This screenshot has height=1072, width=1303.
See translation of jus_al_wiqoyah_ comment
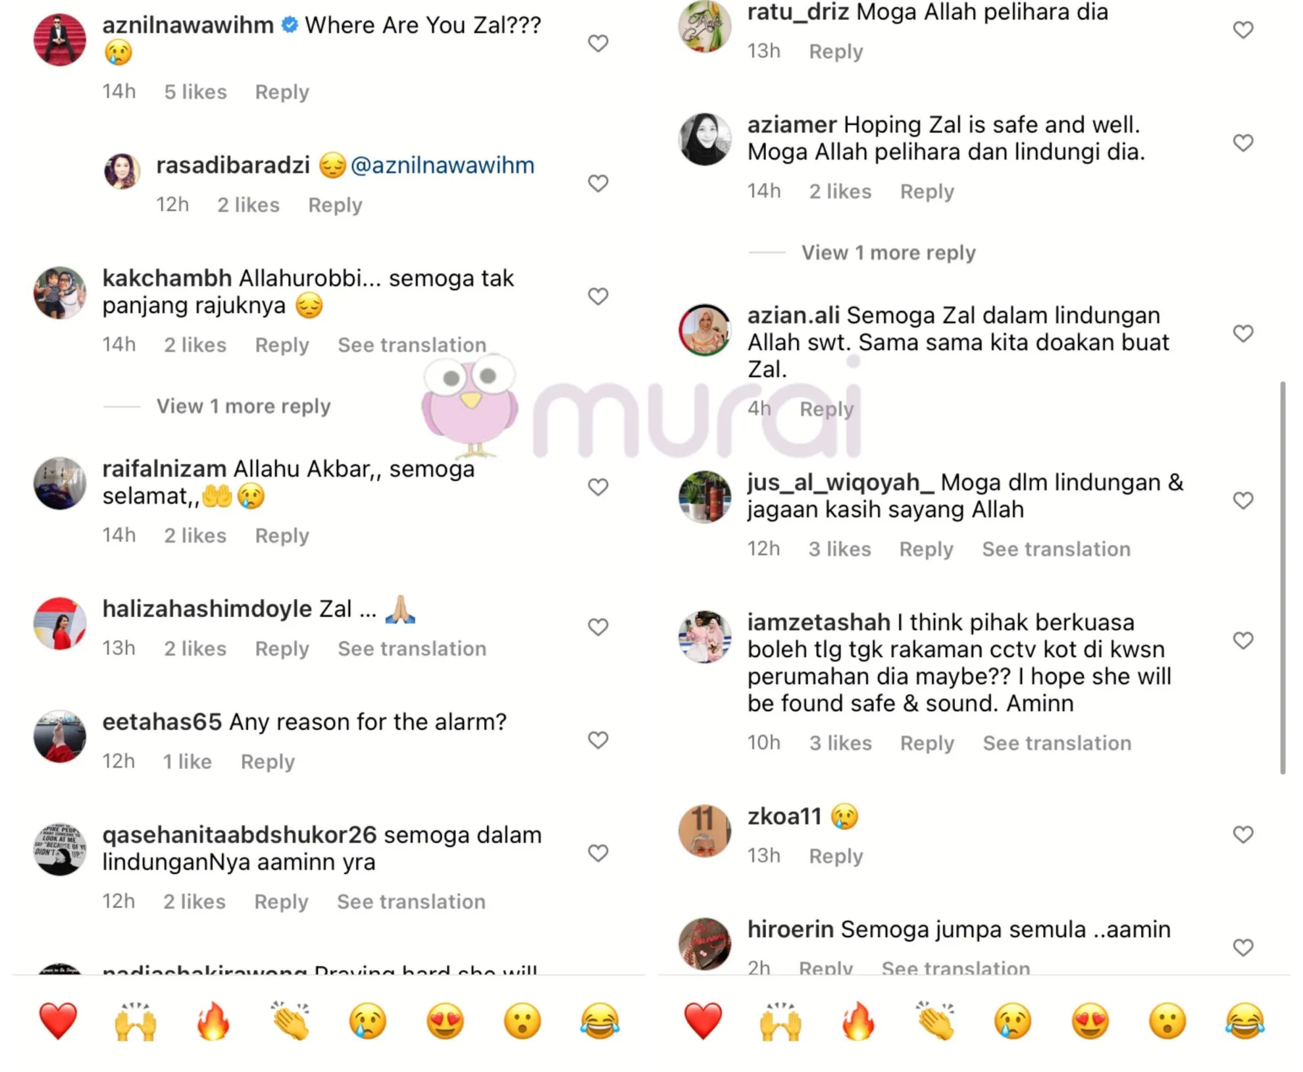pos(1056,549)
